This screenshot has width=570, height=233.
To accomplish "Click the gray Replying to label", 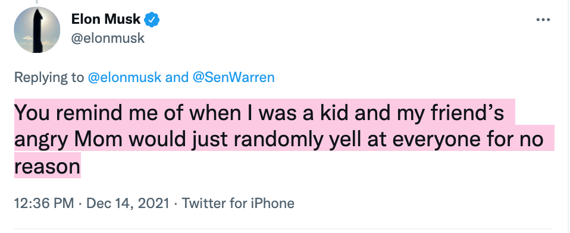I will (x=49, y=78).
